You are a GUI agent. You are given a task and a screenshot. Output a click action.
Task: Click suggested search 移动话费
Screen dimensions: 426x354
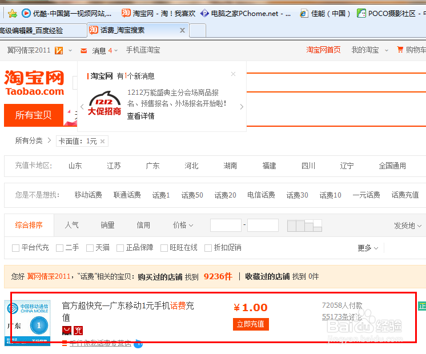point(89,195)
